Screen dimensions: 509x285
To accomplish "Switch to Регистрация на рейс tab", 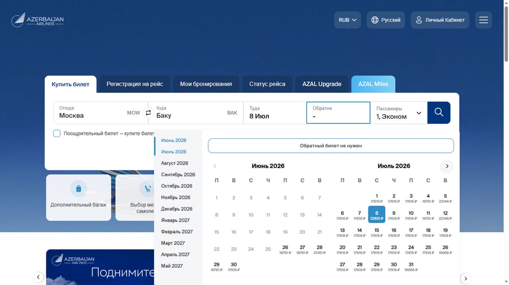I will pyautogui.click(x=135, y=84).
